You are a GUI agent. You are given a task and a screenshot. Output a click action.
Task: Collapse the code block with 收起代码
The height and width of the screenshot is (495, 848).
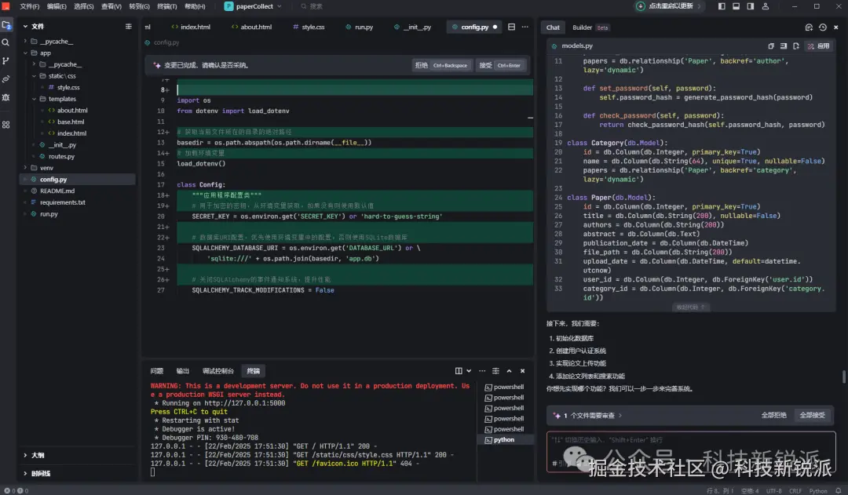click(x=691, y=307)
